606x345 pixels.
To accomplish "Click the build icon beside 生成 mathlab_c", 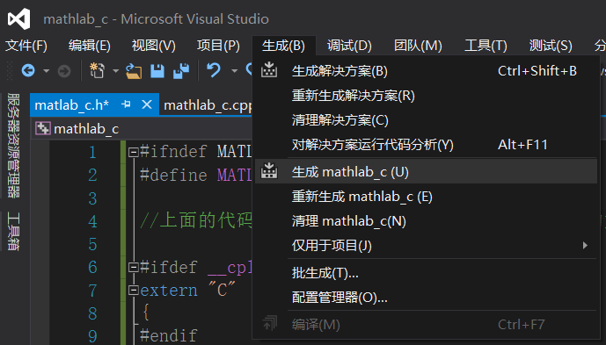I will pyautogui.click(x=269, y=171).
